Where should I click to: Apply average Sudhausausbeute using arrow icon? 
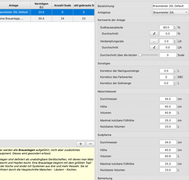(x=154, y=33)
